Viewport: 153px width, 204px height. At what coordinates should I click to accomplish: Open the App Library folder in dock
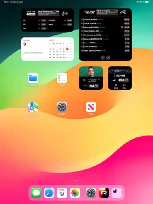click(x=117, y=193)
